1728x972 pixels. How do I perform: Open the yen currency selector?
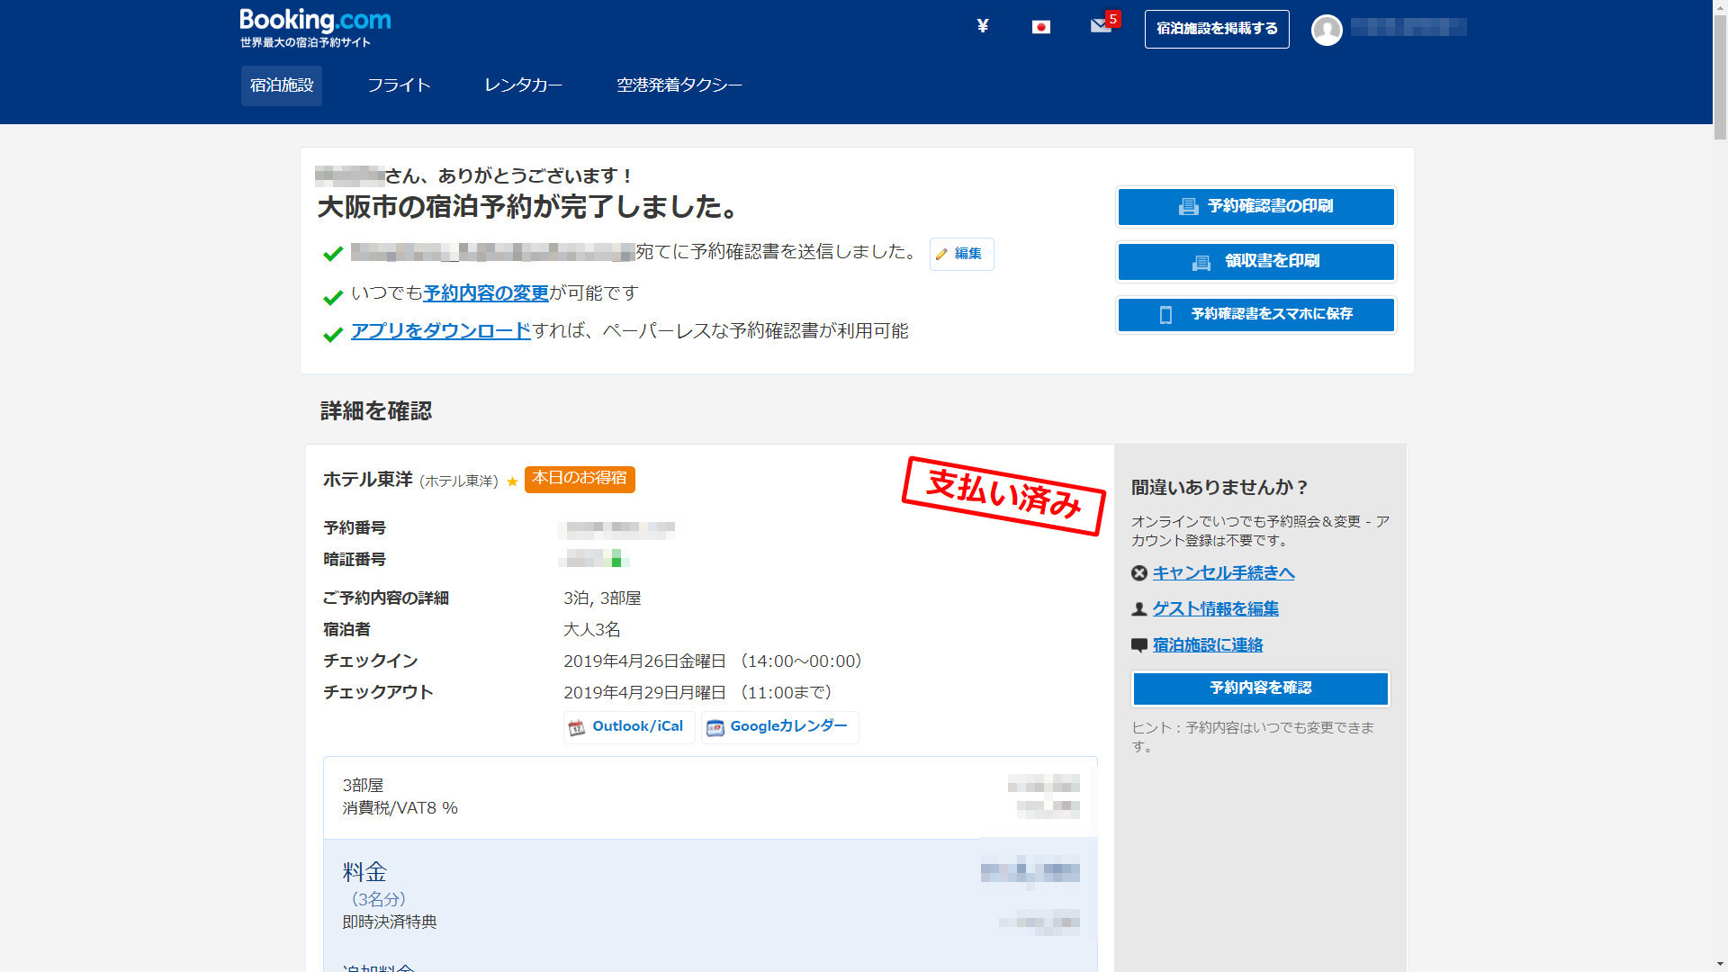click(x=983, y=26)
